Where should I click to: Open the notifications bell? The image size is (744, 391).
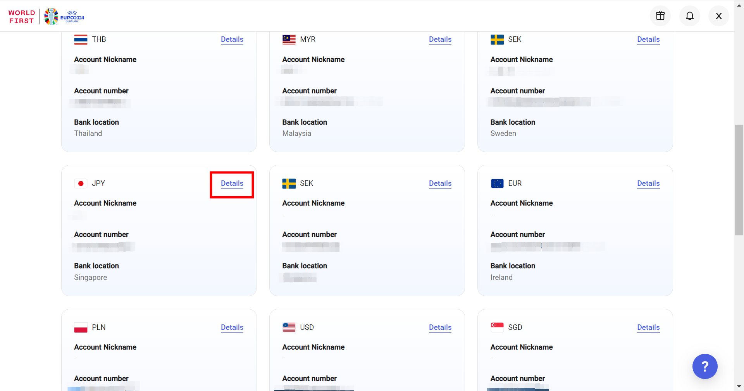click(690, 16)
